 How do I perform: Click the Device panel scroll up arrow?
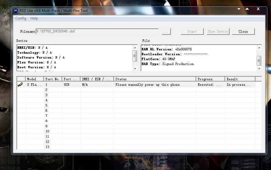(135, 48)
